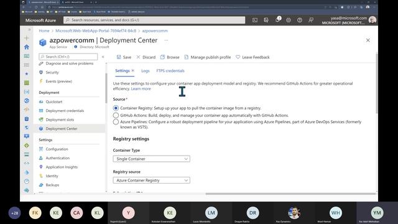Open Backups menu item

point(52,185)
